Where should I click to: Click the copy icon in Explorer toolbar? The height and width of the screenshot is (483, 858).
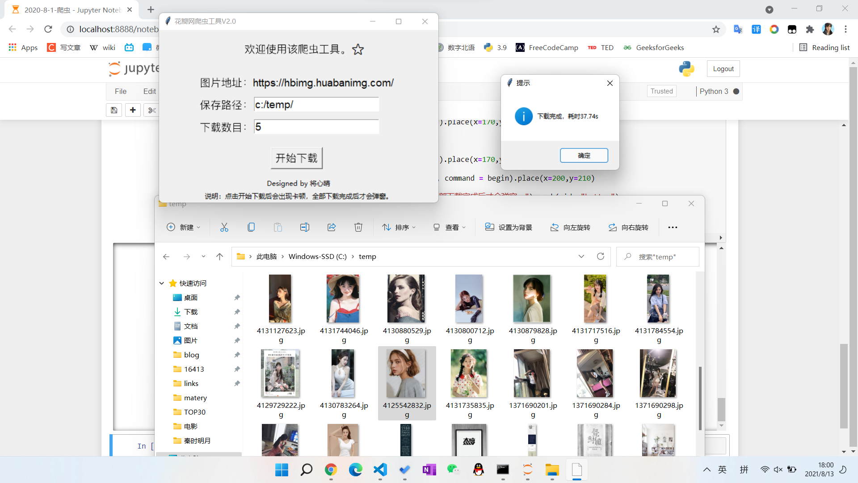[x=251, y=227]
